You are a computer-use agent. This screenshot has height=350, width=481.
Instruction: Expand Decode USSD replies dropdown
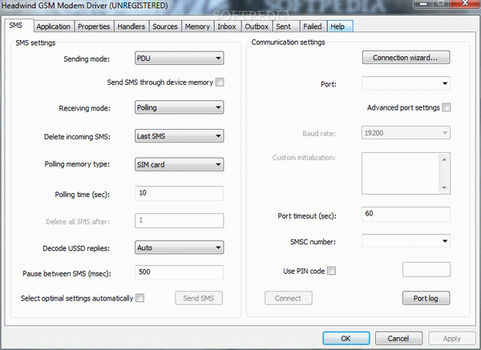[x=179, y=247]
